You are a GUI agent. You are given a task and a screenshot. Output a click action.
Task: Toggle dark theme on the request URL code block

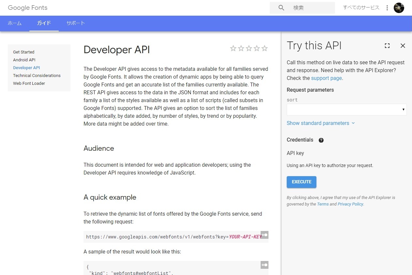[x=265, y=235]
